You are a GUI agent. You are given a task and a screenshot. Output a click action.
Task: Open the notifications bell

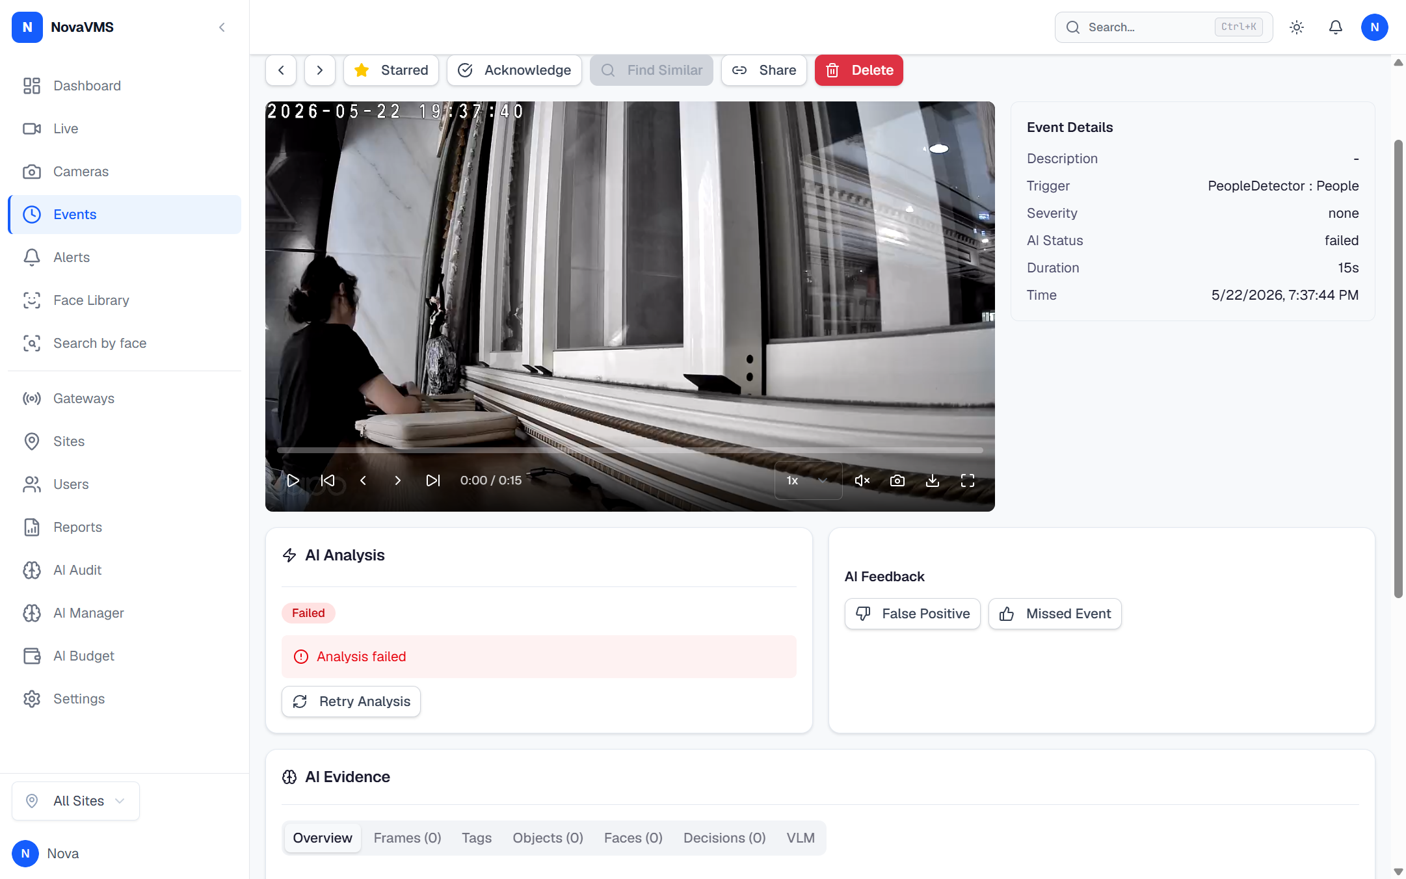[1336, 27]
